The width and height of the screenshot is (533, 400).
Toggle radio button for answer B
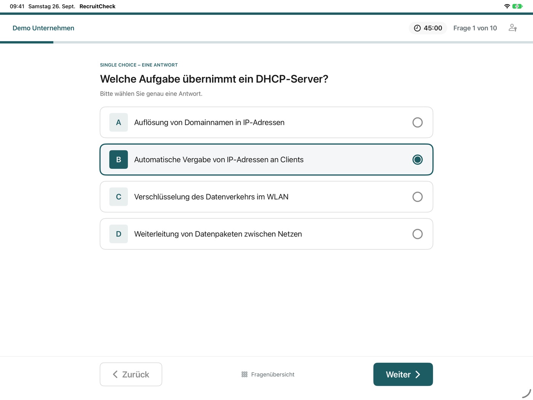[417, 160]
